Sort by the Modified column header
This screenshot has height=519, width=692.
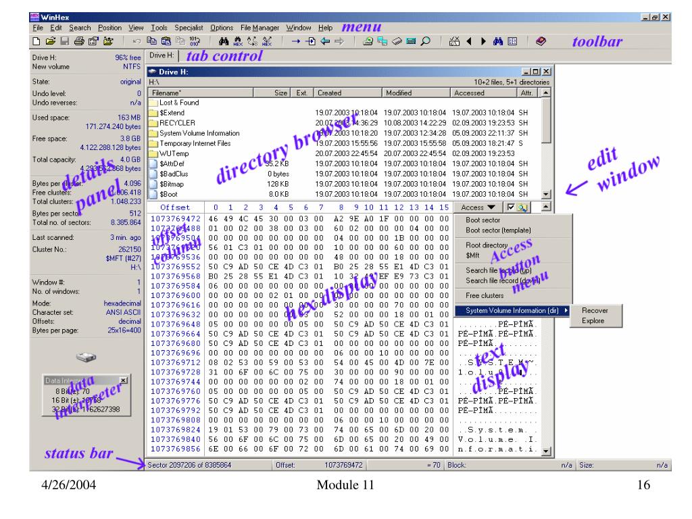[x=416, y=93]
